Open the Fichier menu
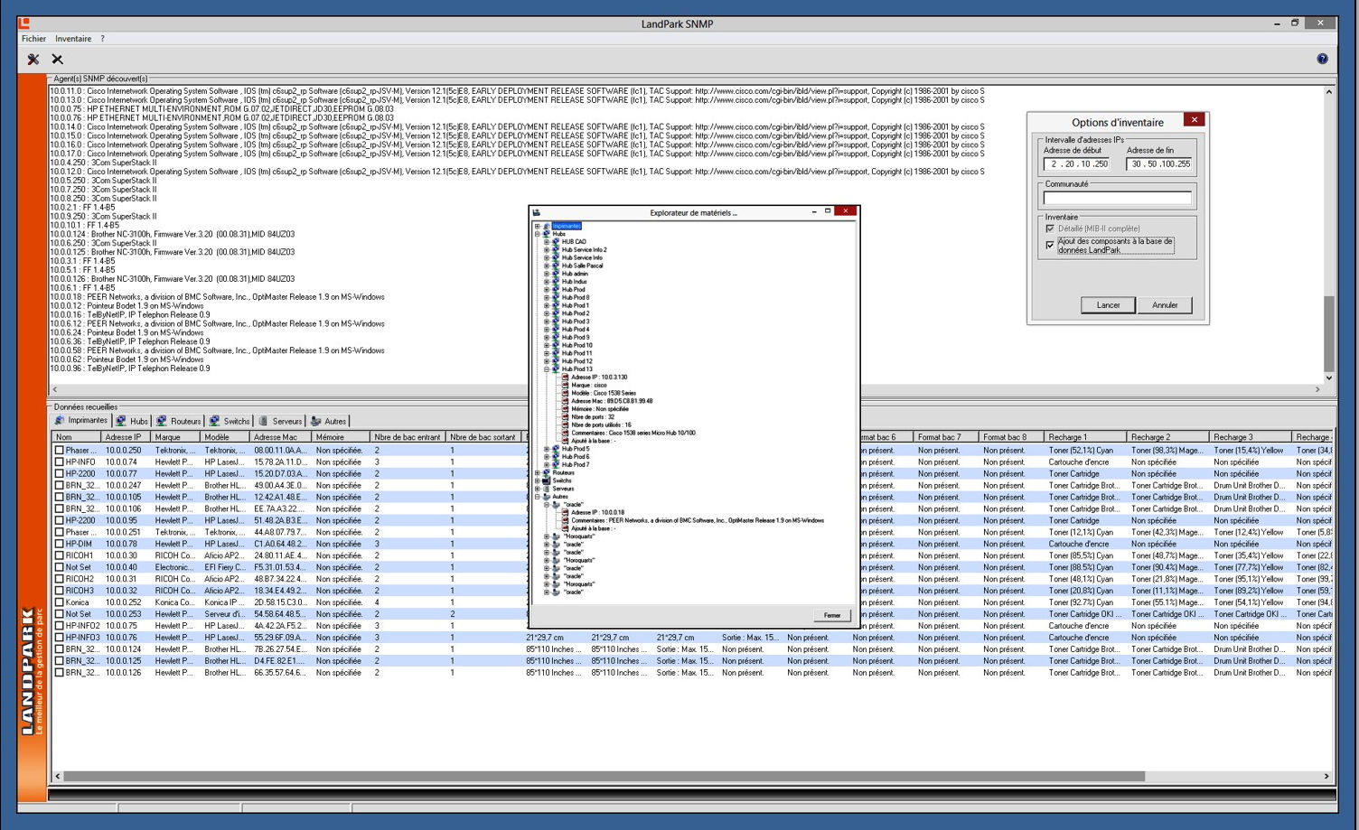Viewport: 1359px width, 830px height. [x=33, y=39]
